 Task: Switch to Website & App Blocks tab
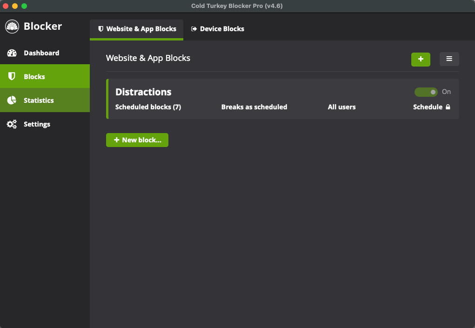pyautogui.click(x=137, y=29)
